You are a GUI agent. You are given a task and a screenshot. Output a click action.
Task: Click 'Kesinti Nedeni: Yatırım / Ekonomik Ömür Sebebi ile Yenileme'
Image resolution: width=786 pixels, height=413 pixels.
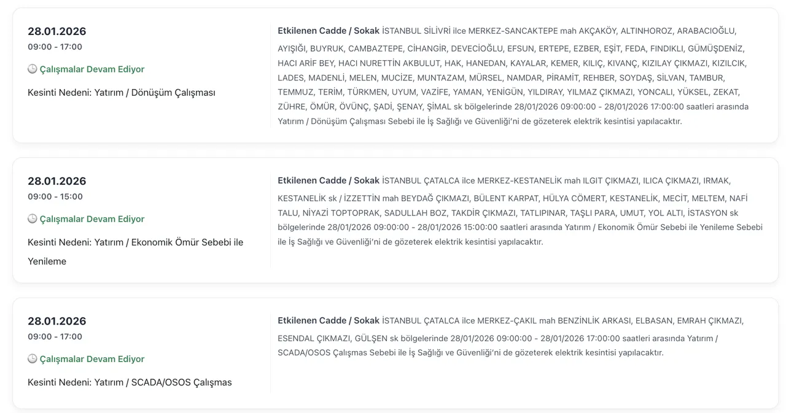click(x=135, y=242)
